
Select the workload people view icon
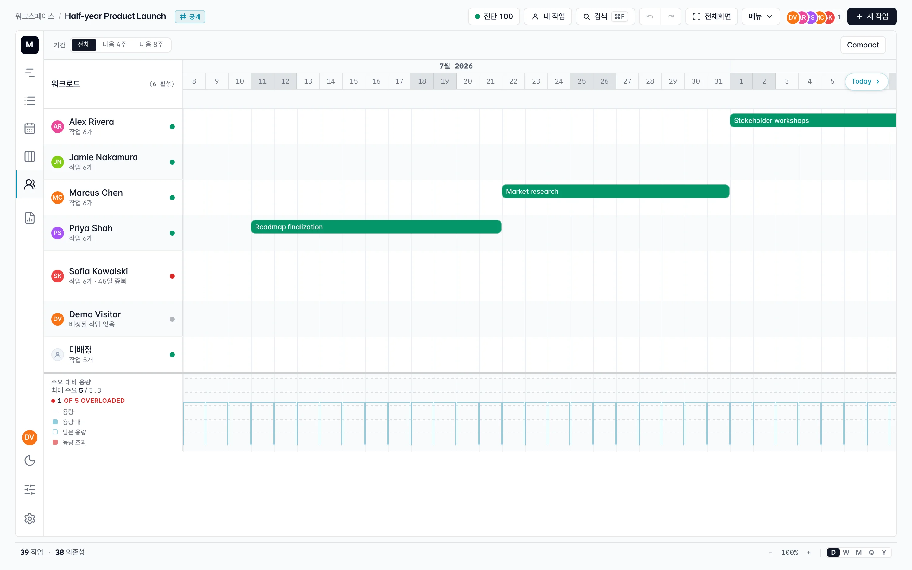[x=29, y=184]
